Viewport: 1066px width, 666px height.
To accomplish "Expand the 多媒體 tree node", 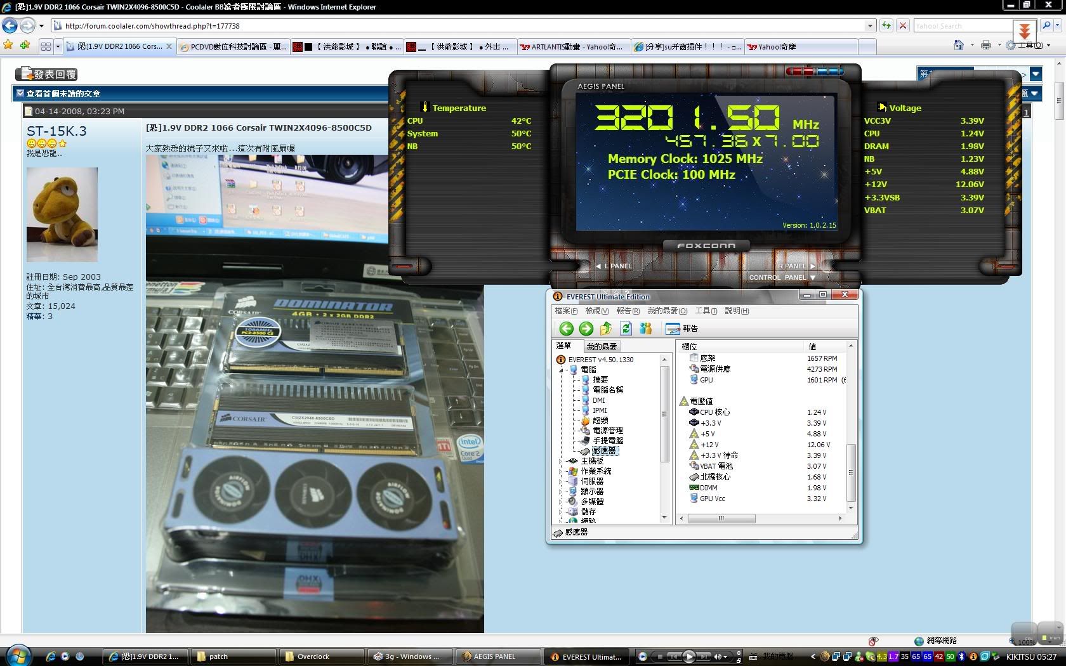I will tap(561, 502).
